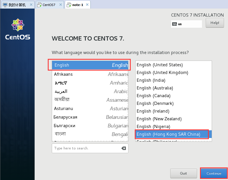Choose English (United Kingdom) locale
Screen dimensions: 228x180
(173, 73)
